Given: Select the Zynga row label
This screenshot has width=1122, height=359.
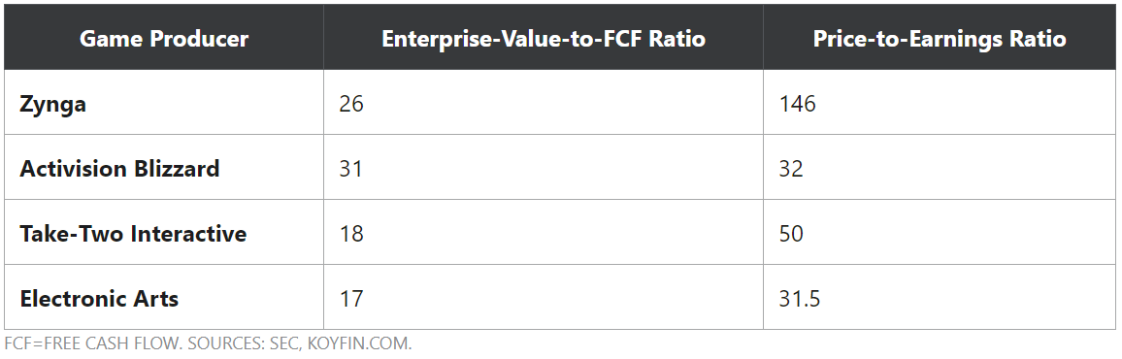Looking at the screenshot, I should (53, 105).
